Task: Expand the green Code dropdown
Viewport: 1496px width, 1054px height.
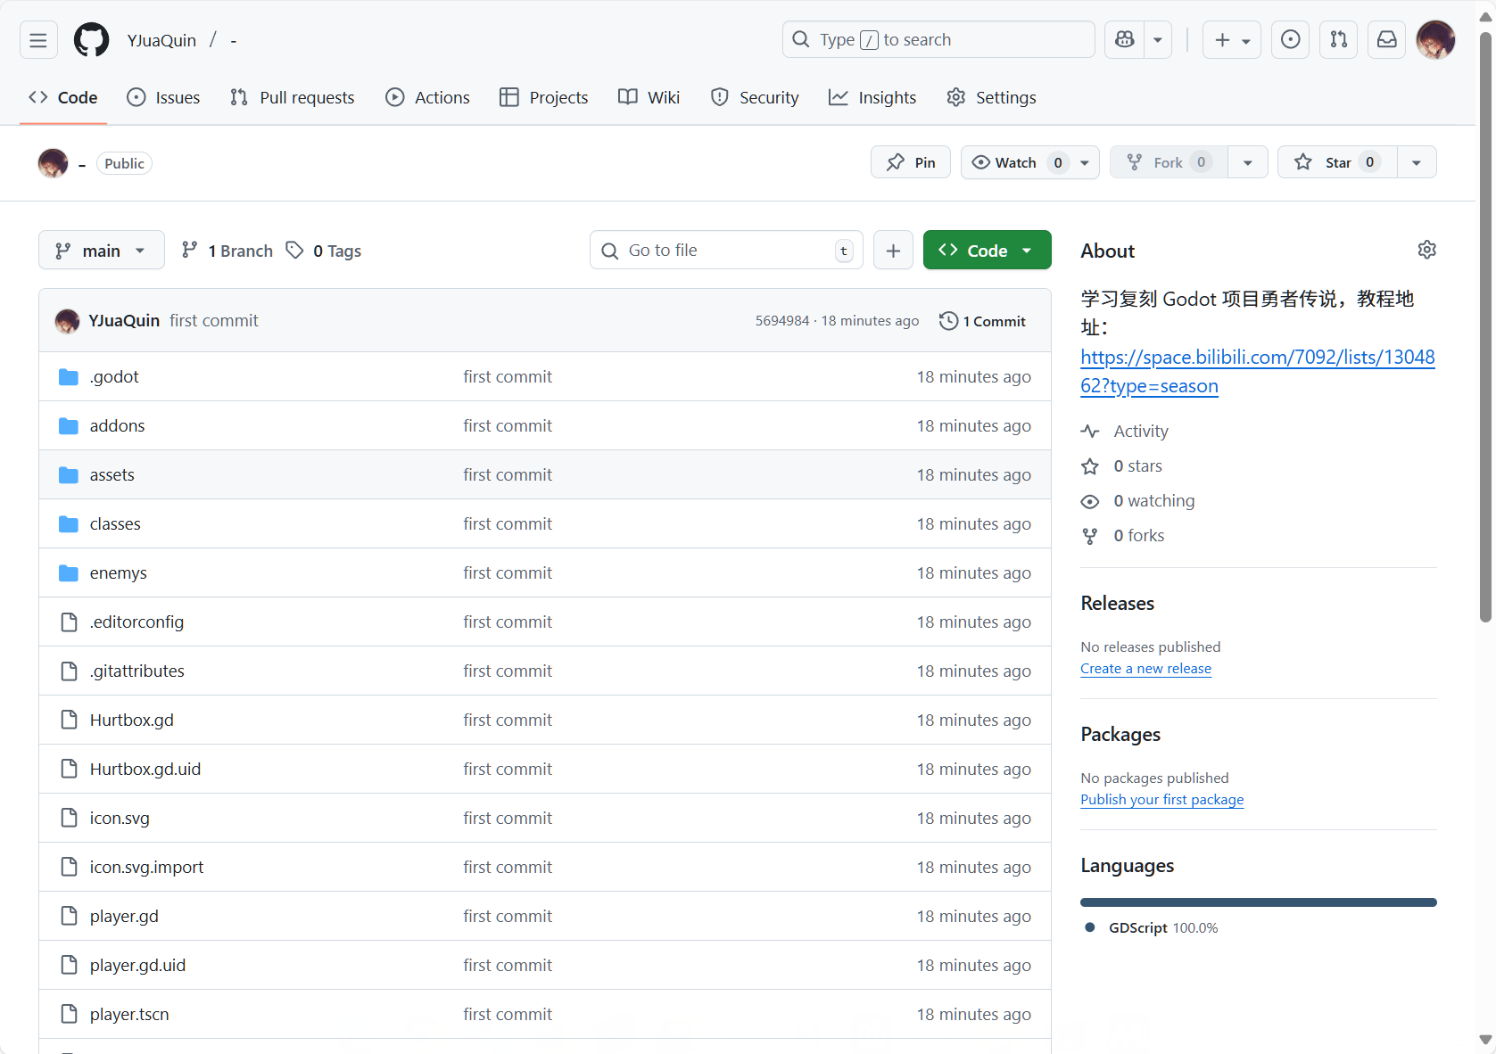Action: click(987, 251)
